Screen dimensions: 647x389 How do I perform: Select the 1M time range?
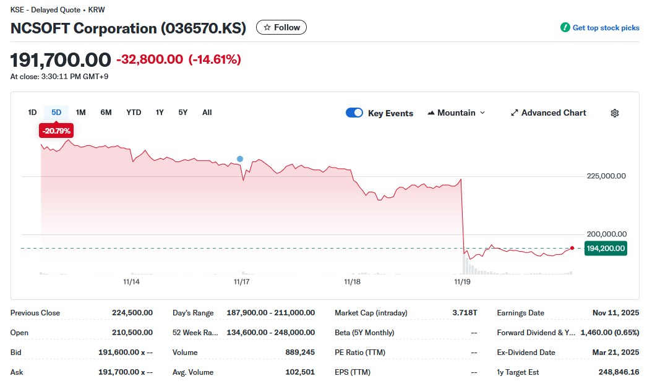[x=80, y=112]
